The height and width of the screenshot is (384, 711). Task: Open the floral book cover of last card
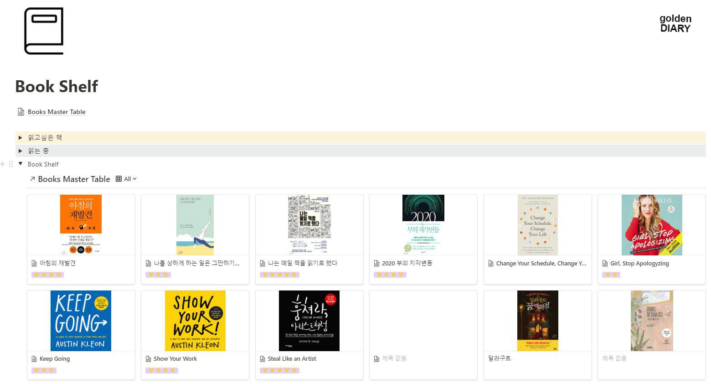click(652, 321)
